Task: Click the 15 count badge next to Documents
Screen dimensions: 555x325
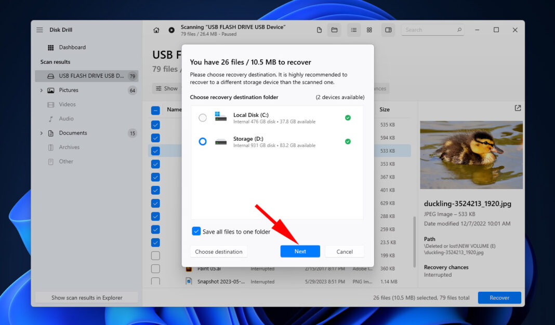Action: (x=132, y=133)
